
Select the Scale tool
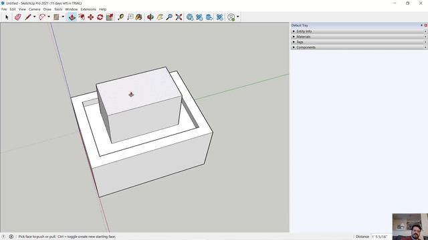click(x=110, y=17)
